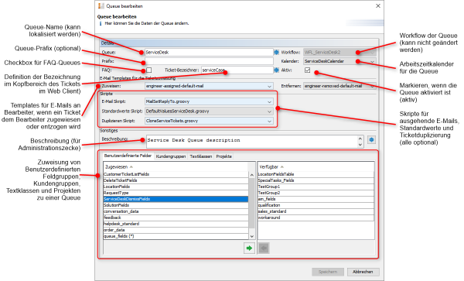Open the Kalender dropdown

[339, 61]
